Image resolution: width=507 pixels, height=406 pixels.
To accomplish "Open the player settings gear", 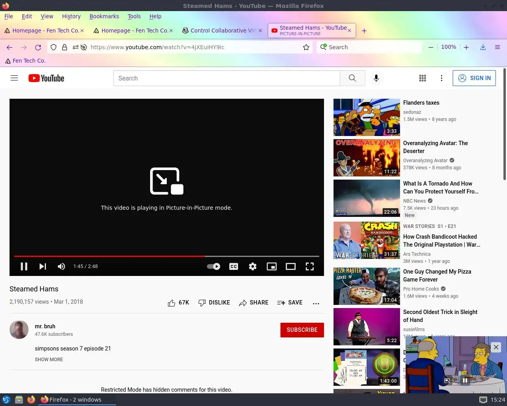I will [253, 266].
